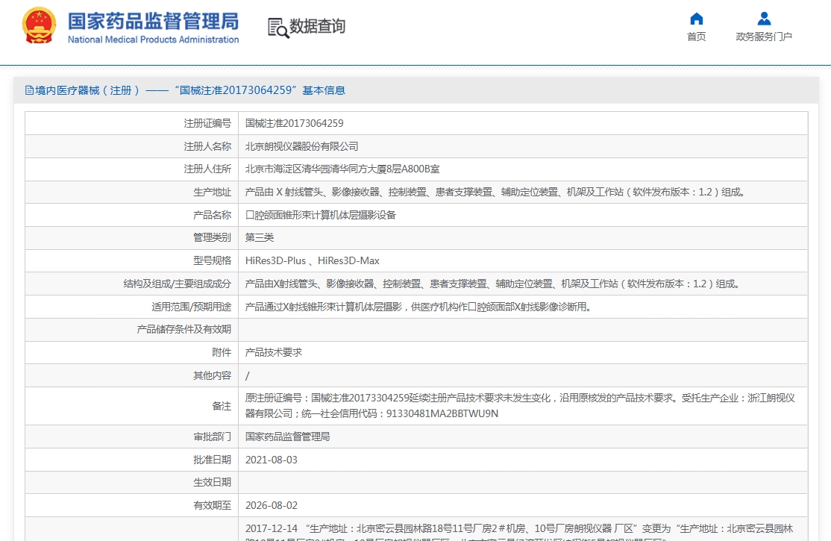Click the intended use text 产品通过X射线锥形束计算机体层摄影
This screenshot has height=541, width=831.
418,307
